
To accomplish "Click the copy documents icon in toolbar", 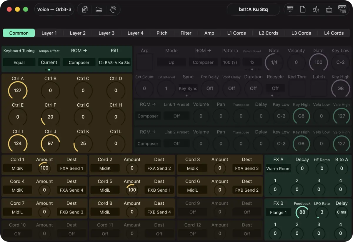I will click(x=85, y=9).
